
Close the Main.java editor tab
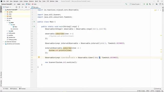tap(40, 7)
